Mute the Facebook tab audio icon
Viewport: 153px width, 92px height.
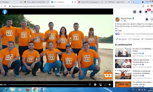tap(72, 2)
